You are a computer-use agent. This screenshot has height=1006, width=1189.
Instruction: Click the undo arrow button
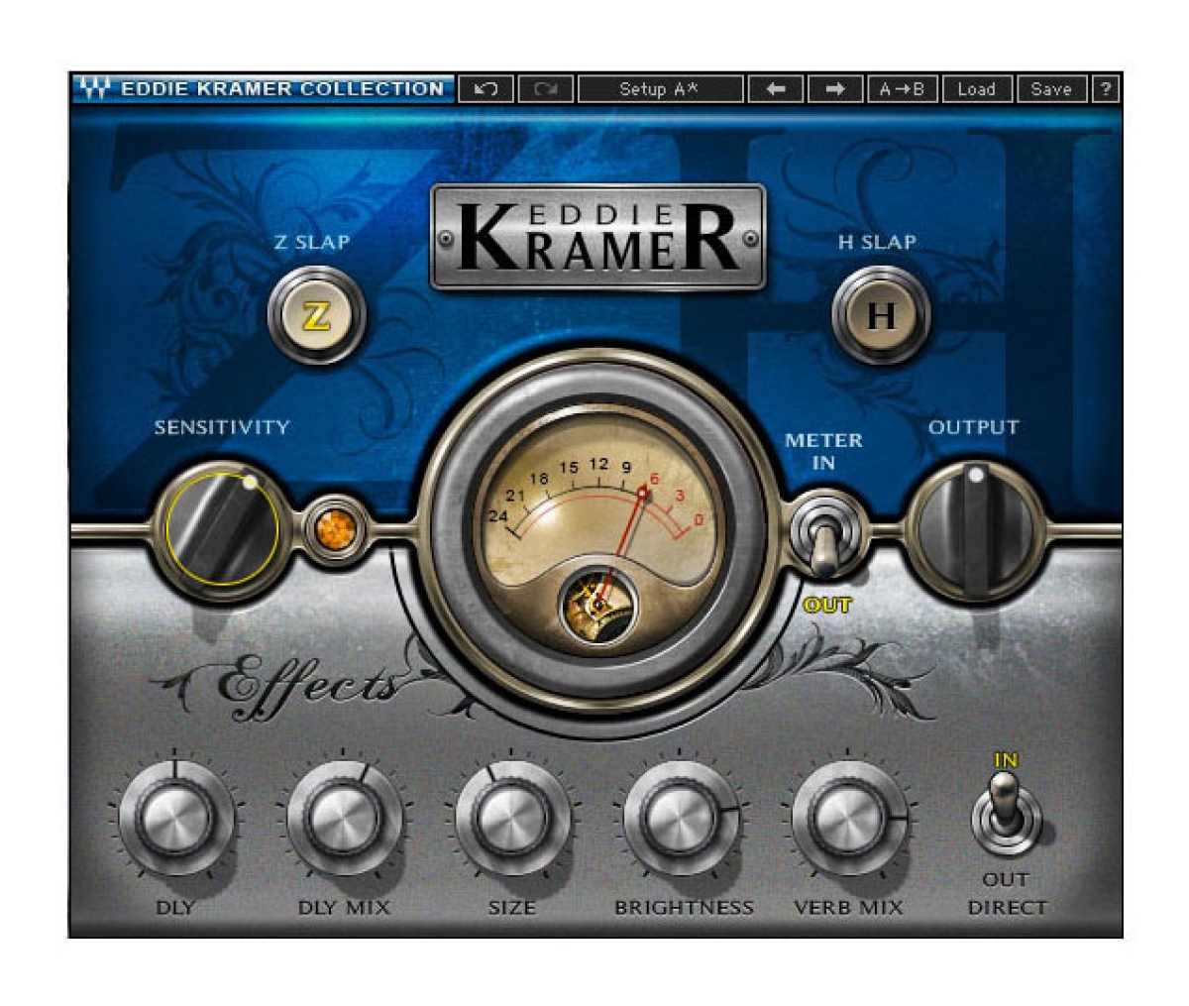click(486, 89)
